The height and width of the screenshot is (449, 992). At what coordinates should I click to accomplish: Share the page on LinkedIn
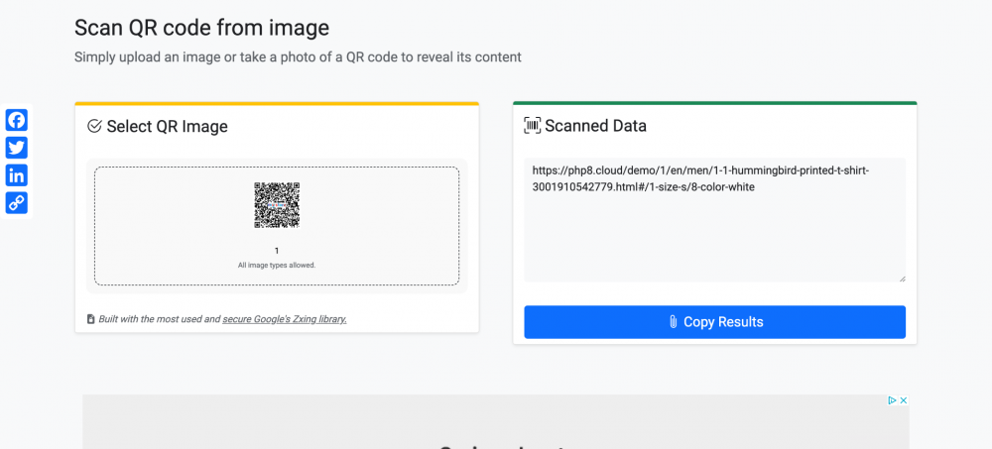pos(17,176)
